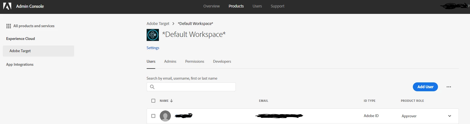Switch to the Developers tab
Screen dimensions: 470x124
(x=222, y=62)
